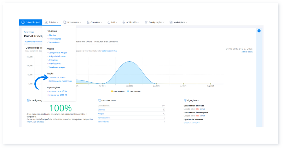The width and height of the screenshot is (283, 149).
Task: Choose Importar de XLS/CSV option
Action: coord(58,91)
